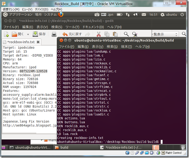Viewport: 189px width, 158px height.
Task: Click the power session icon
Action: point(182,15)
